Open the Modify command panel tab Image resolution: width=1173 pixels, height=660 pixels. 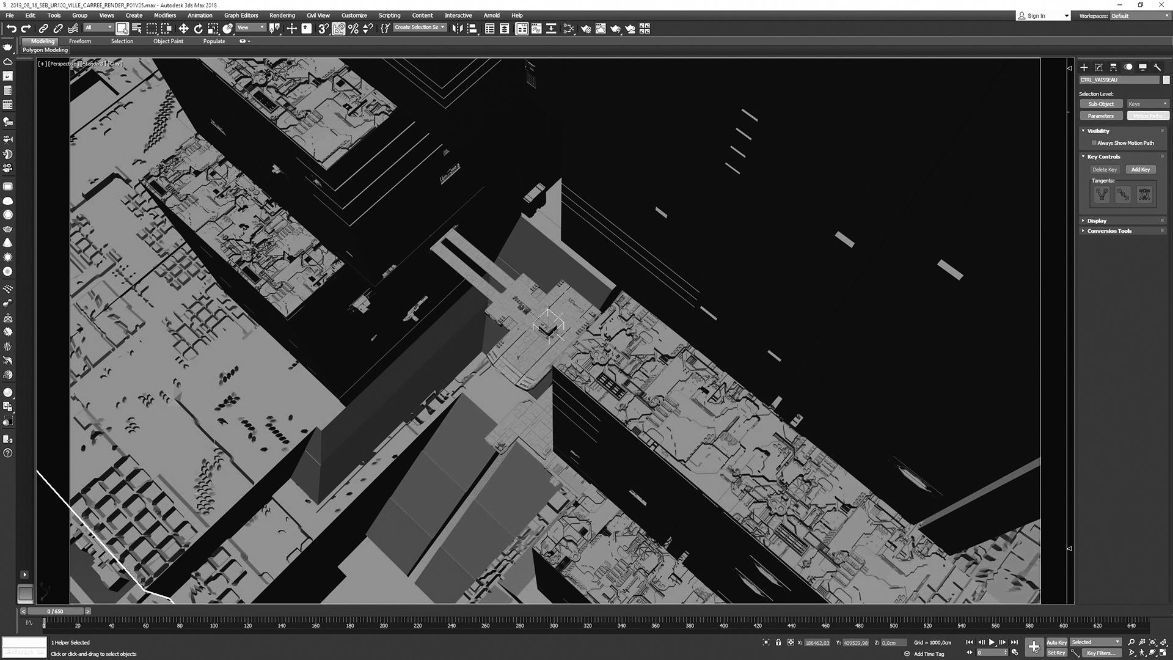click(x=1098, y=67)
